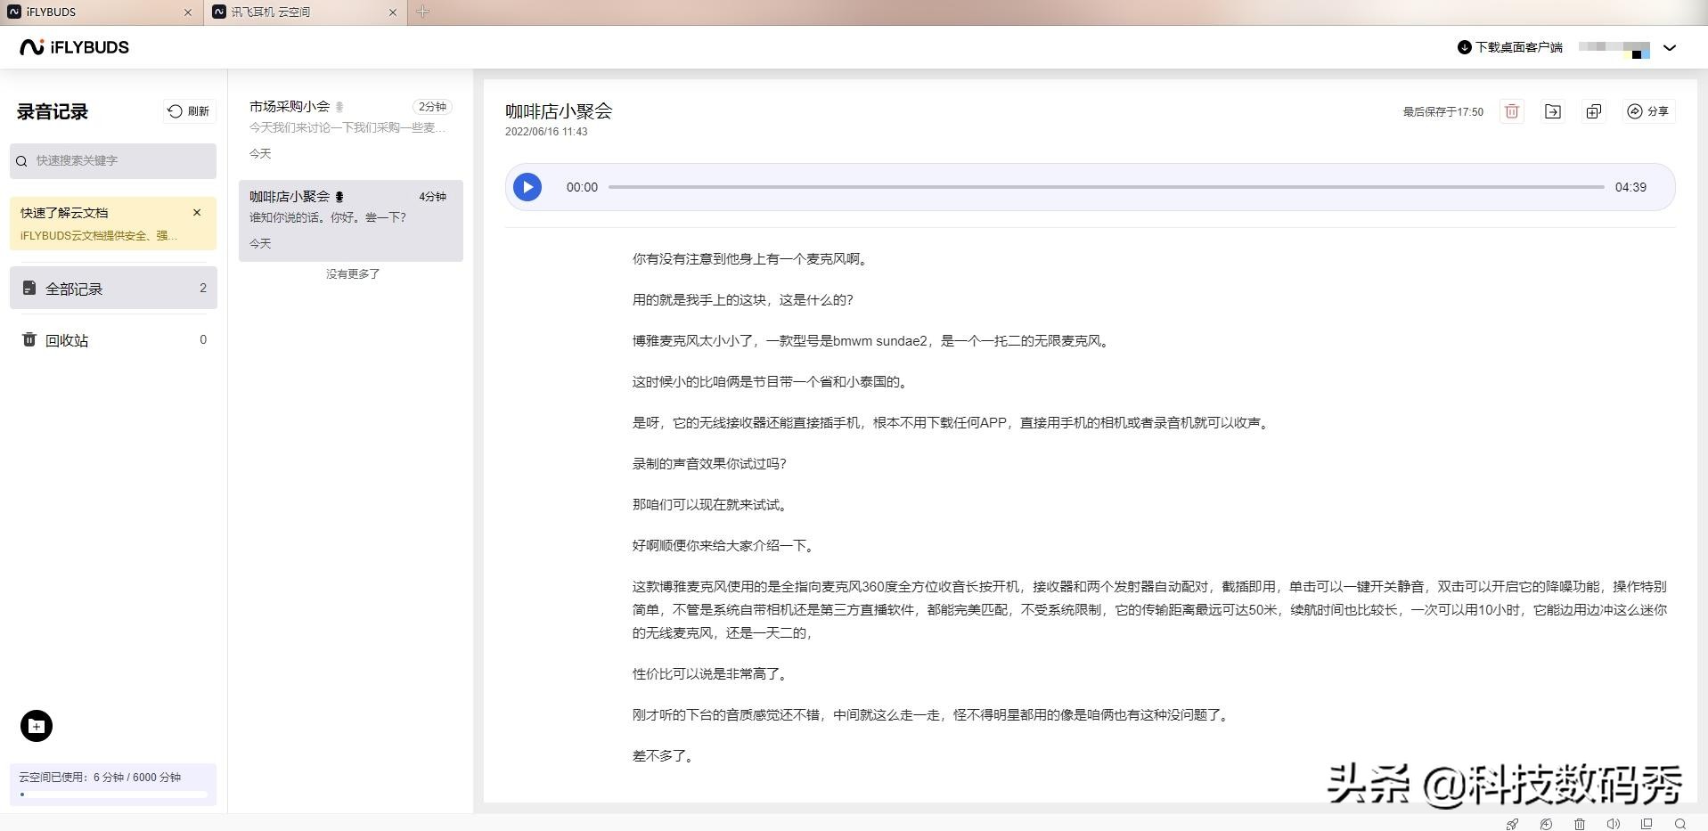The image size is (1708, 831).
Task: Open 下载桌面客户端 download link
Action: point(1508,47)
